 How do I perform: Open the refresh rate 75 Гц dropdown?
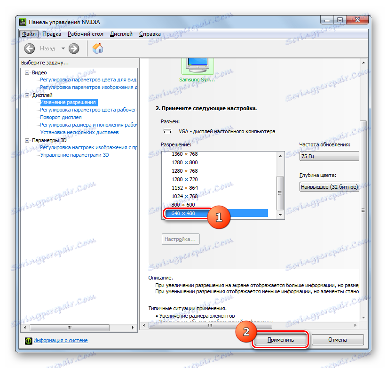click(329, 156)
